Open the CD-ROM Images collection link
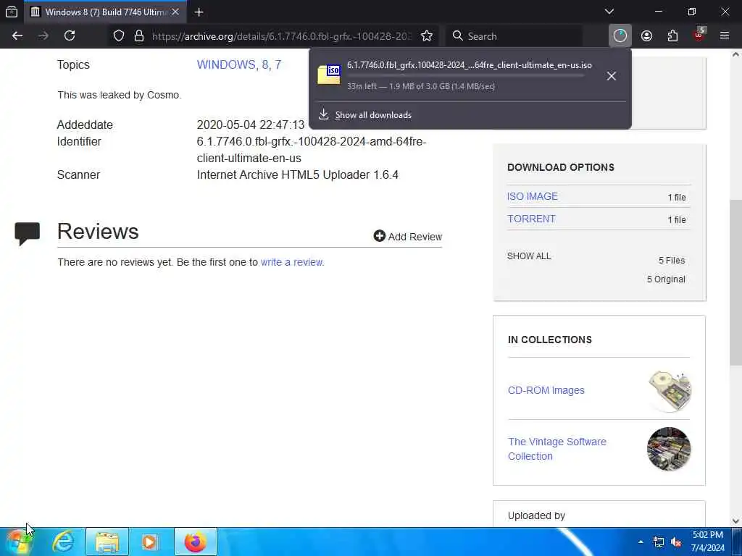 click(x=546, y=390)
